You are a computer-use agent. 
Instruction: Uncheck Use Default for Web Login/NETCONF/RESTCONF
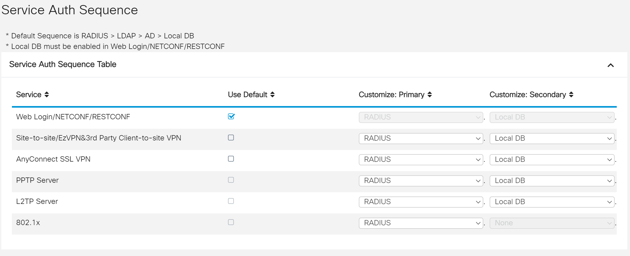[231, 116]
